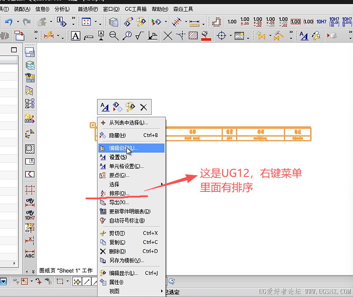
Task: Click the WCS orientation icon in sidebar
Action: pyautogui.click(x=30, y=134)
